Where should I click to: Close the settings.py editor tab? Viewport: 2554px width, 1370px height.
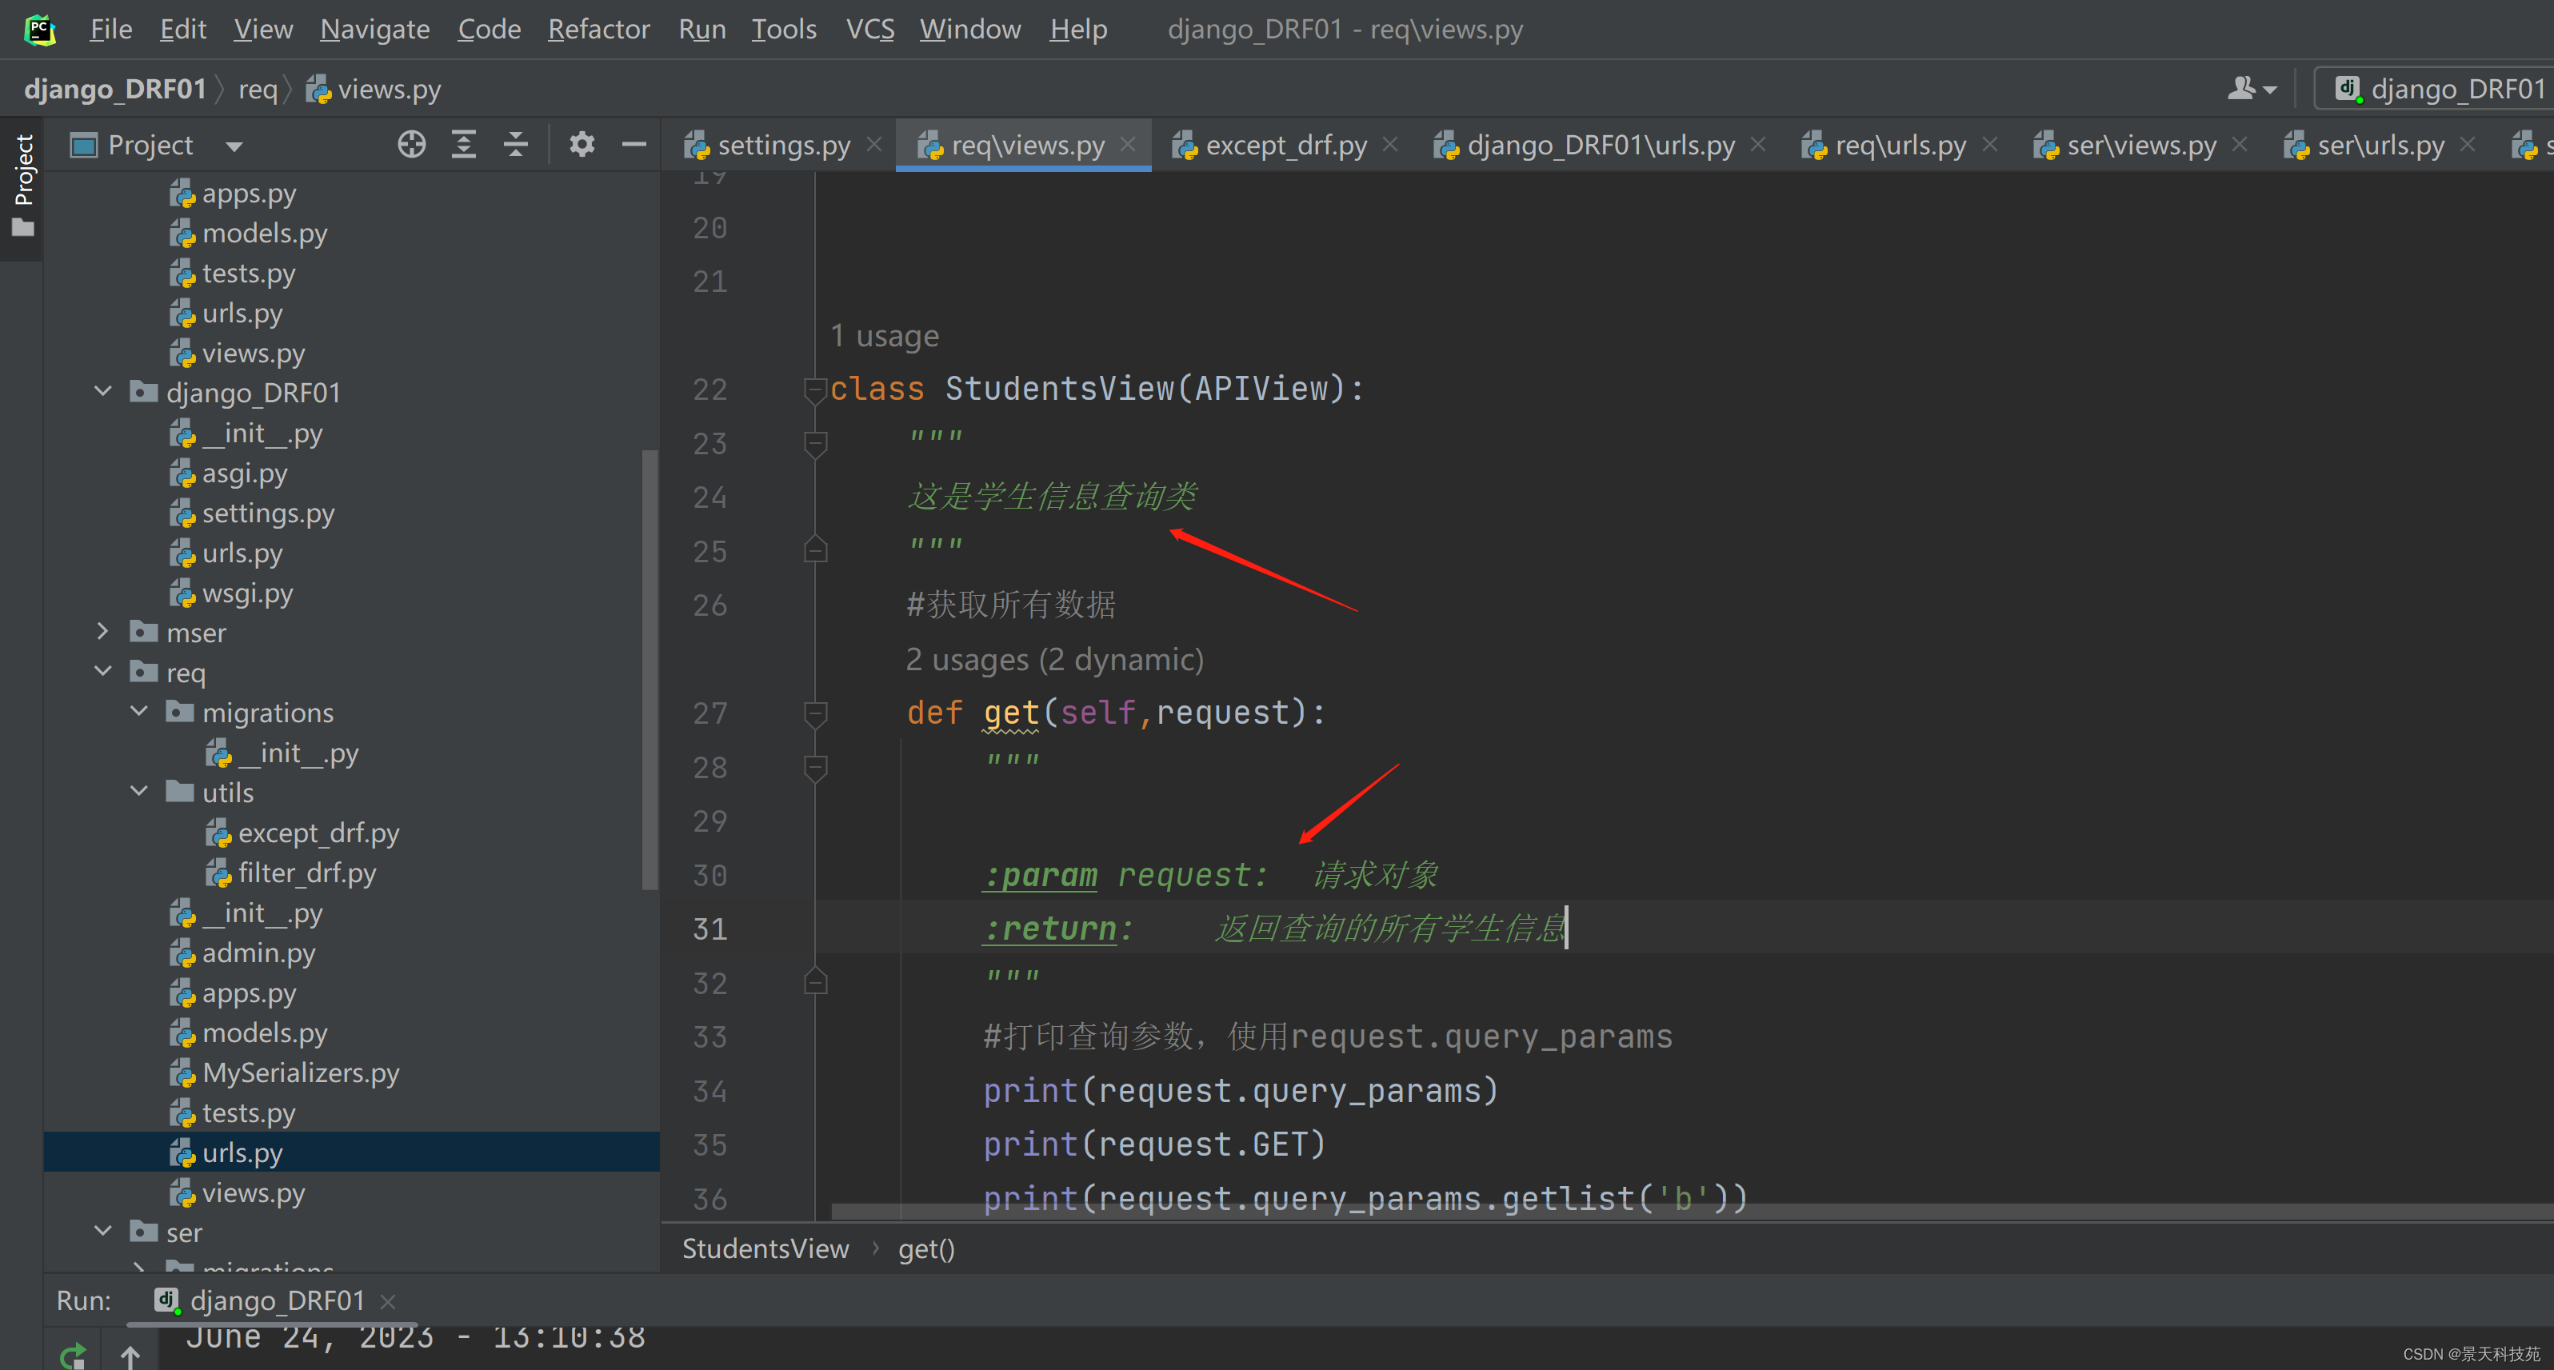click(x=874, y=145)
